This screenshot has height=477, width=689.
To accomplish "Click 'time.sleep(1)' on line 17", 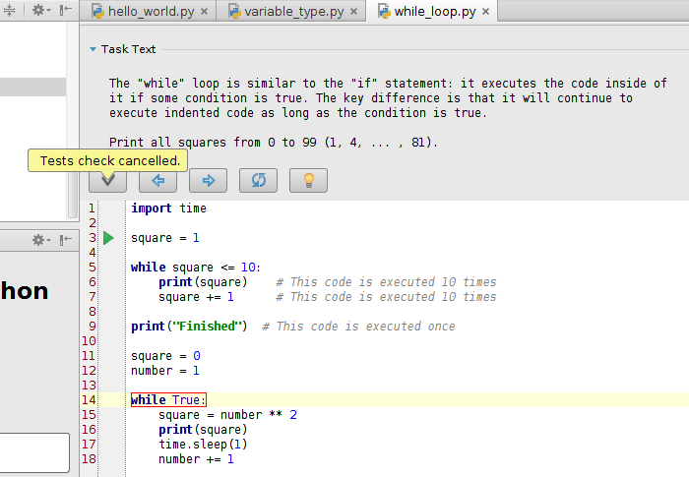I will coord(203,445).
